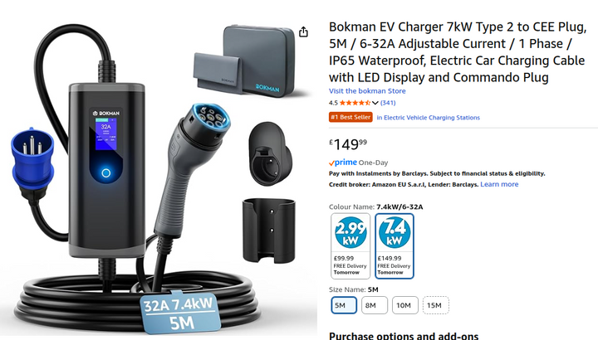Expand the rating breakdown chevron
This screenshot has width=598, height=340.
[375, 103]
